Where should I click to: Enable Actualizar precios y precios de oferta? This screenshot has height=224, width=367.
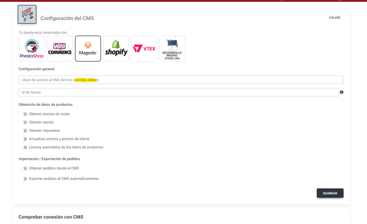23,139
